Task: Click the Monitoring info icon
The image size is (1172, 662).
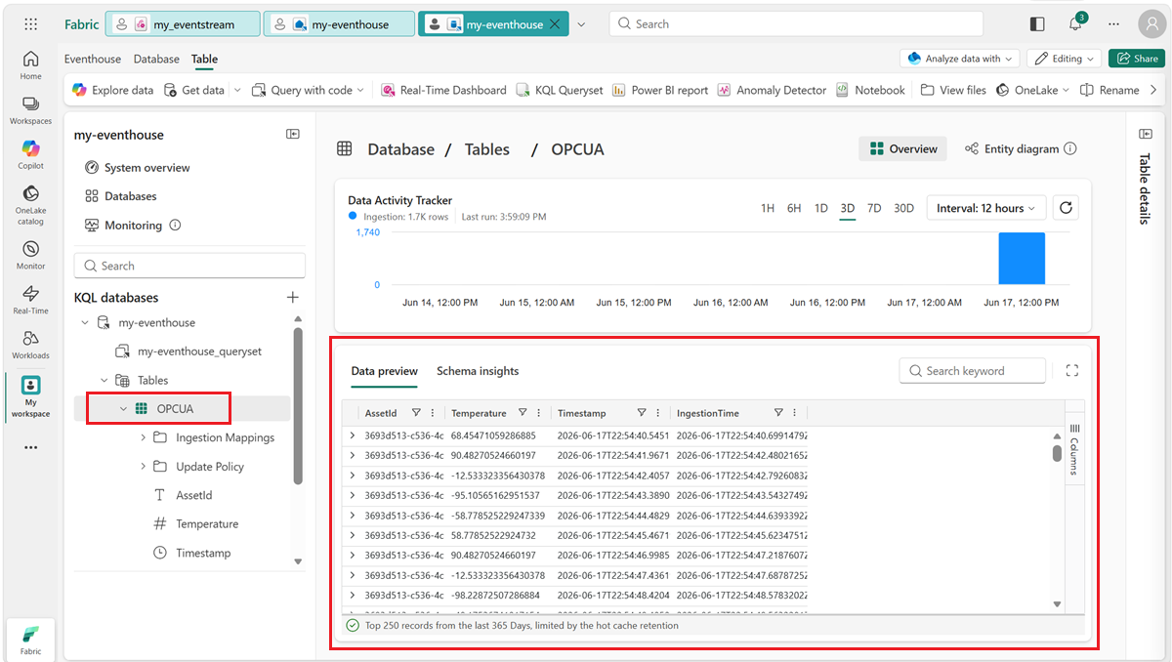Action: click(175, 226)
